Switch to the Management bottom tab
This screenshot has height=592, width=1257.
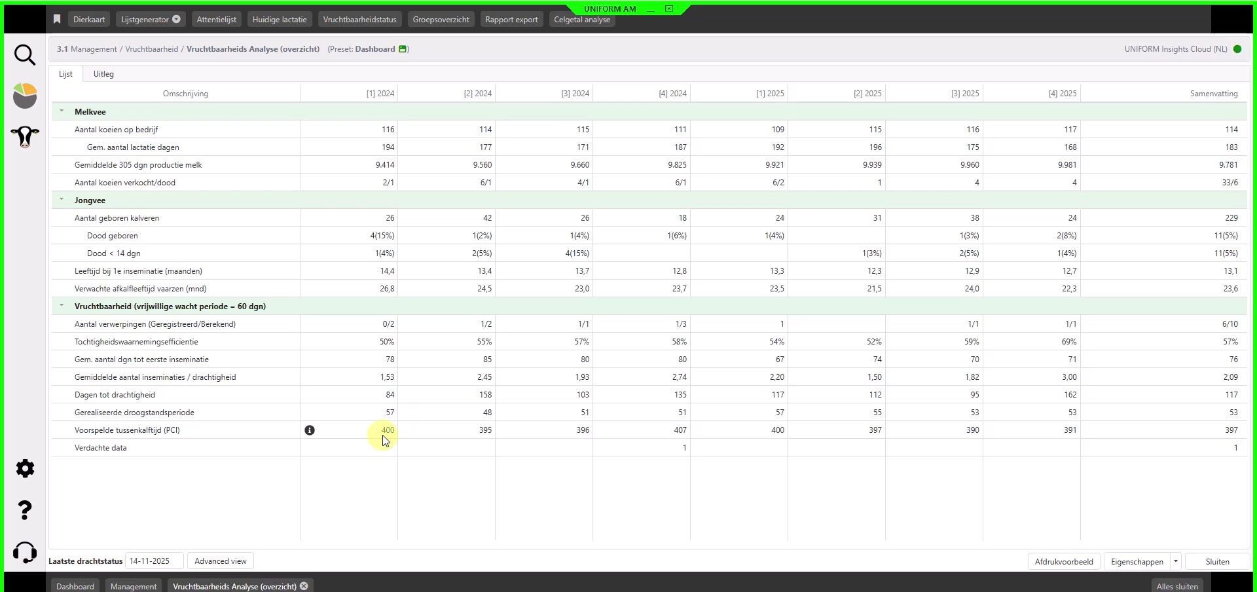pyautogui.click(x=134, y=586)
